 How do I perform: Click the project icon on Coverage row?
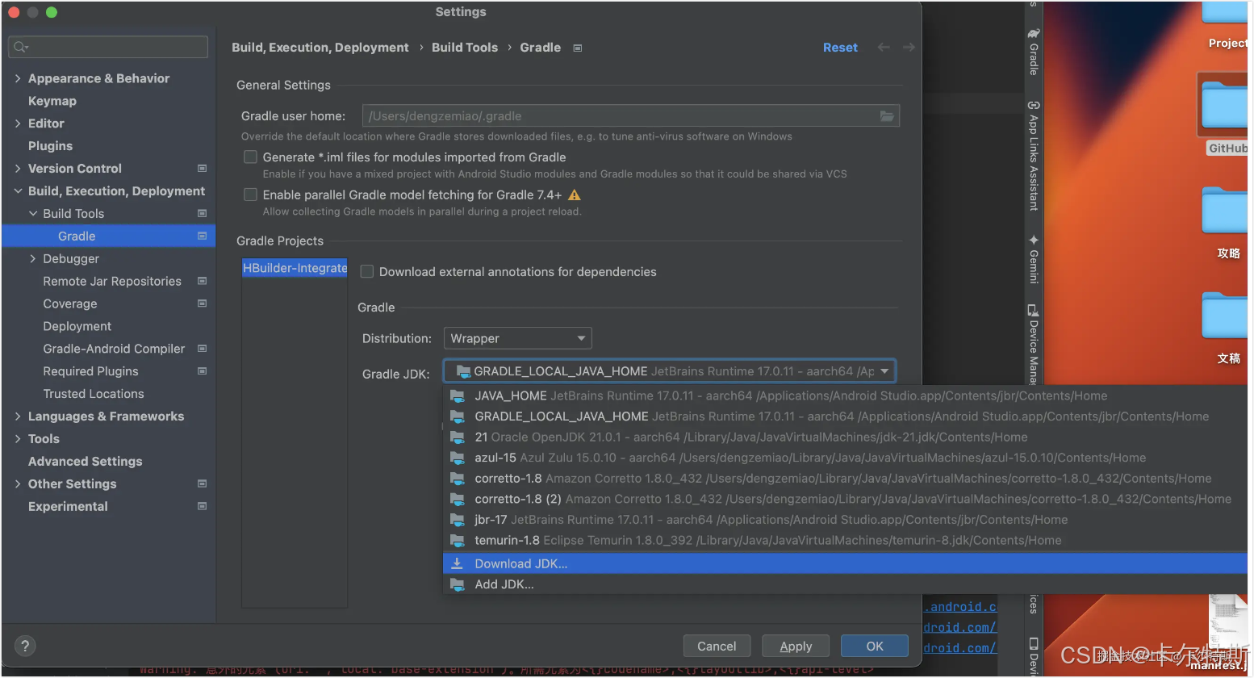(202, 304)
